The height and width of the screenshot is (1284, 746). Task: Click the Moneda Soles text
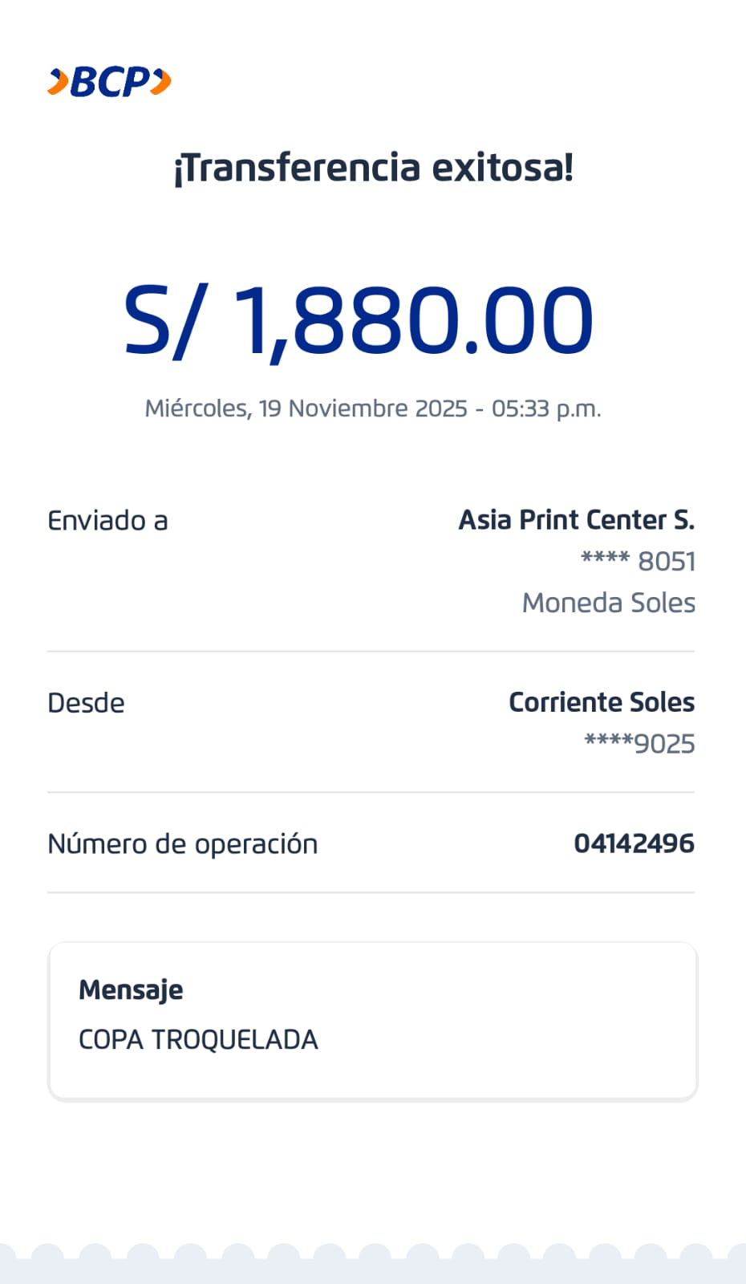(608, 603)
